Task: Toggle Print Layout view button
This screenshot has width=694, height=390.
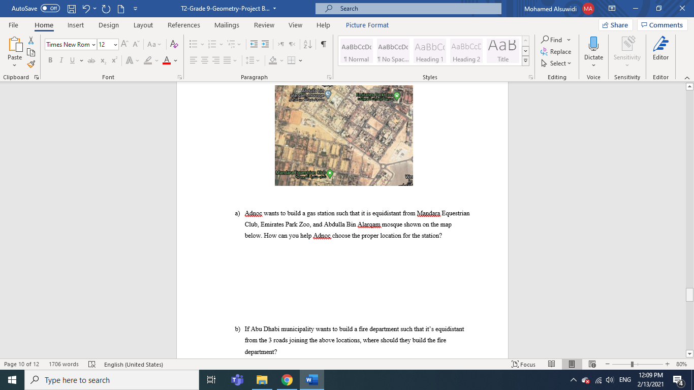Action: point(572,364)
